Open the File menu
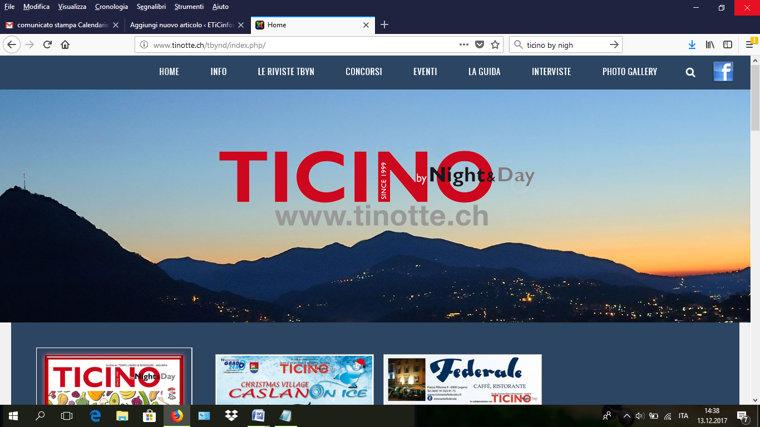The width and height of the screenshot is (760, 427). 9,7
